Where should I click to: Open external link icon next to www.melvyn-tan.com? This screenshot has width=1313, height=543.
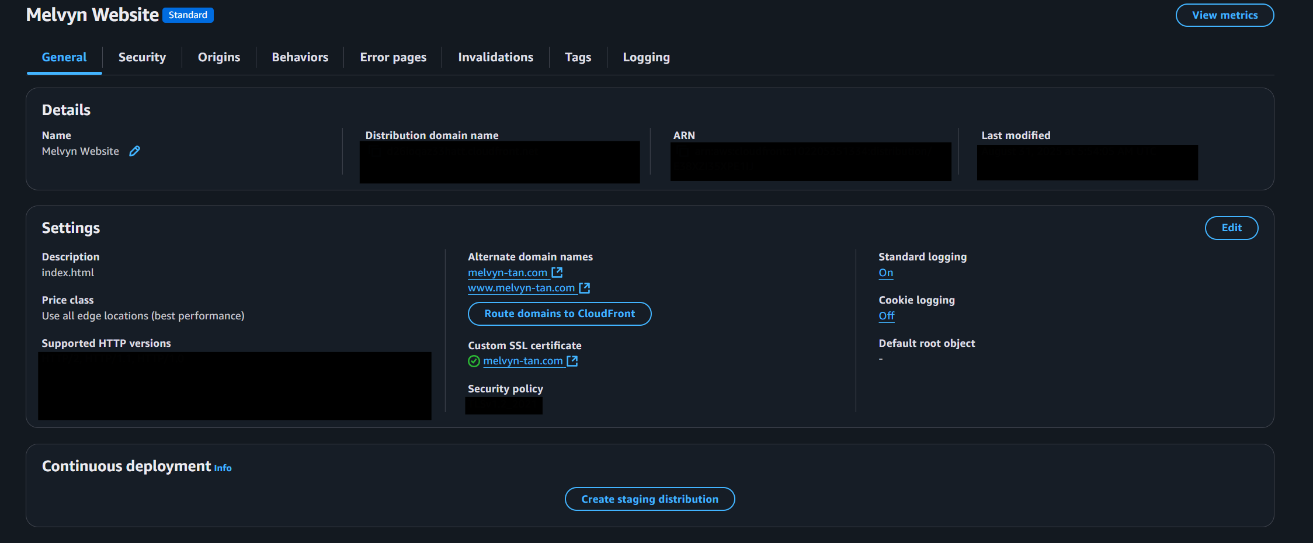[x=585, y=288]
